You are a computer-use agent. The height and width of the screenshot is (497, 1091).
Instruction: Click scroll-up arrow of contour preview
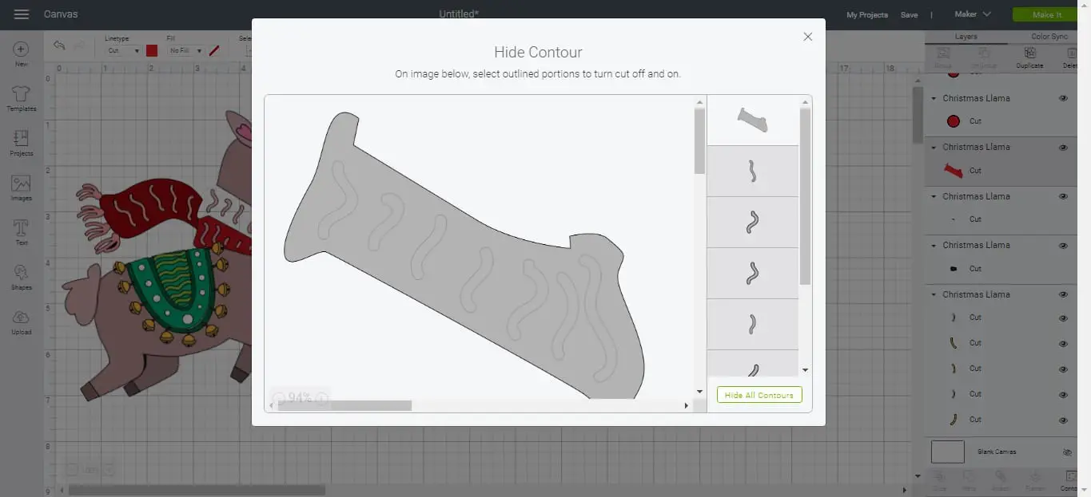tap(699, 102)
